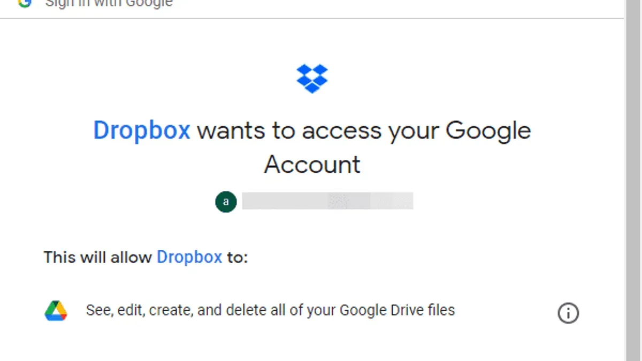This screenshot has width=642, height=361.
Task: Click the blurred account email address
Action: pos(327,201)
